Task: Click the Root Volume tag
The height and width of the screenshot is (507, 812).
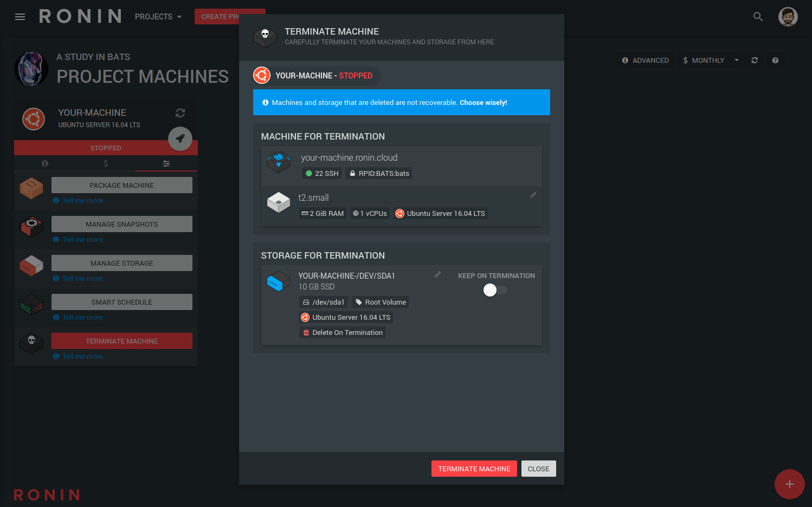Action: (381, 302)
